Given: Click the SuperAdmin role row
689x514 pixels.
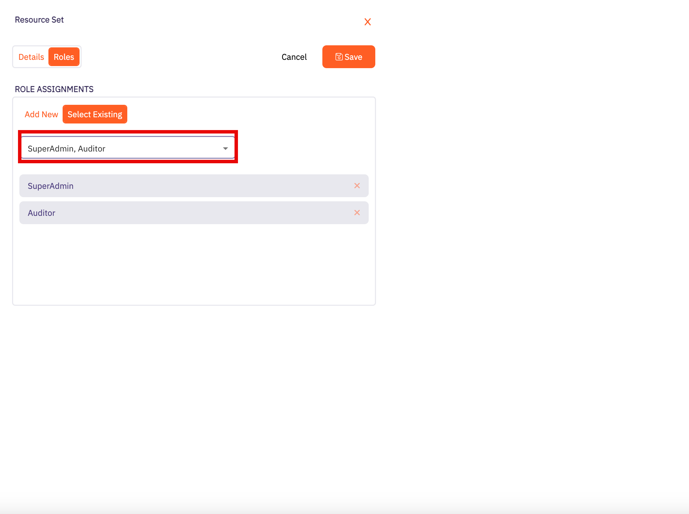Looking at the screenshot, I should click(194, 186).
